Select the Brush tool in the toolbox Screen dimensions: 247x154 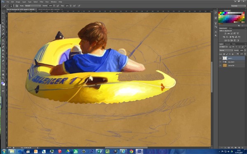point(3,37)
